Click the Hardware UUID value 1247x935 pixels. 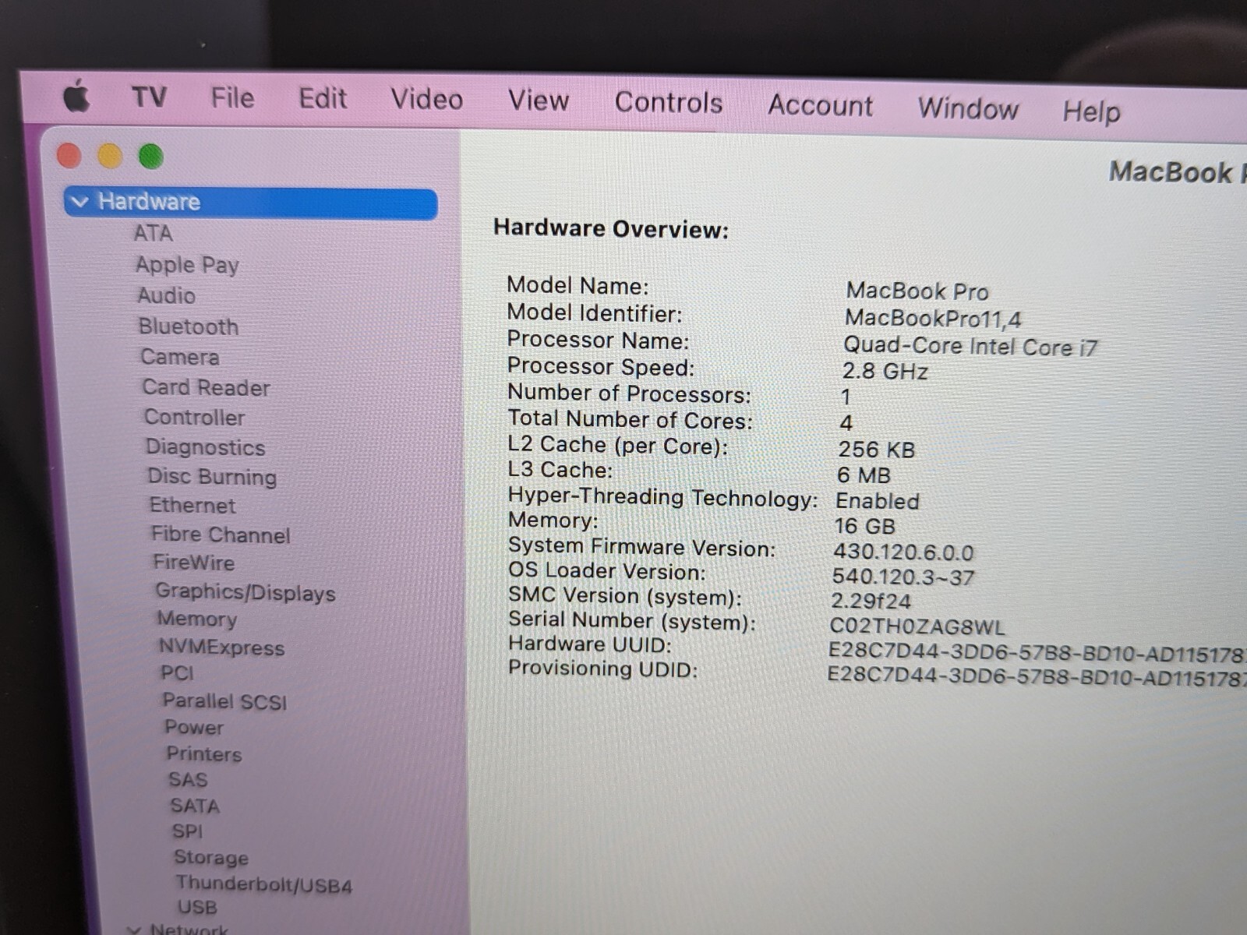(x=1037, y=652)
